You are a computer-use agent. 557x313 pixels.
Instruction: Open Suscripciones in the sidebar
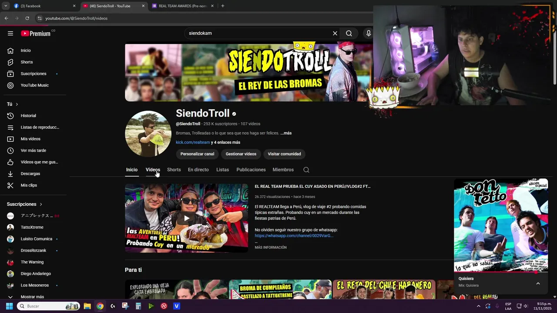point(33,74)
